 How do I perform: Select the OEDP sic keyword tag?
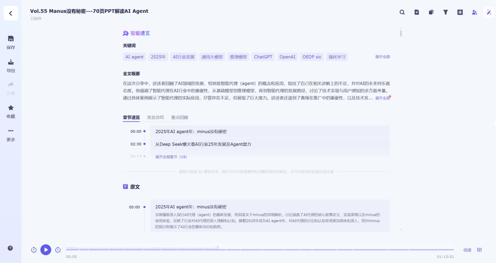(312, 57)
